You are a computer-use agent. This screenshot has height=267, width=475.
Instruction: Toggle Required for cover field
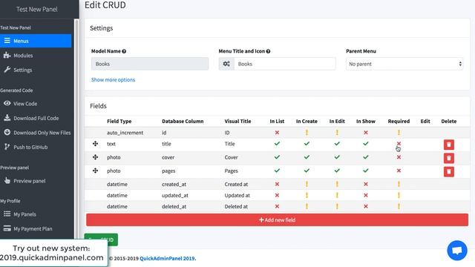pyautogui.click(x=399, y=157)
